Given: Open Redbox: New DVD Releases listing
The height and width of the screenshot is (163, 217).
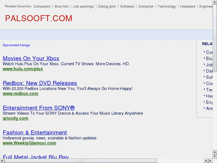Looking at the screenshot, I should point(40,83).
